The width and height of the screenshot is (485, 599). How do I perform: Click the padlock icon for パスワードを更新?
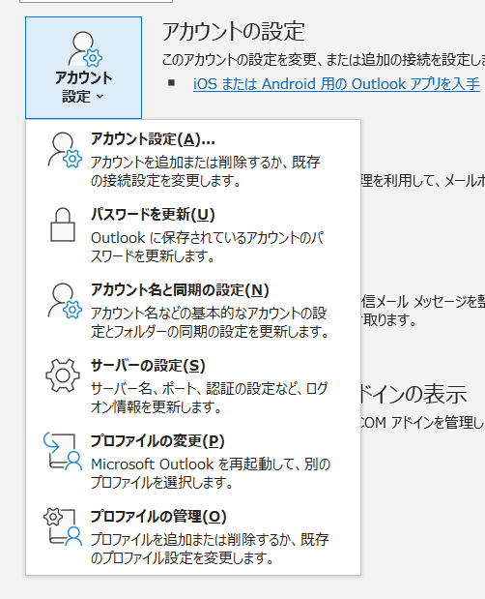(x=63, y=225)
